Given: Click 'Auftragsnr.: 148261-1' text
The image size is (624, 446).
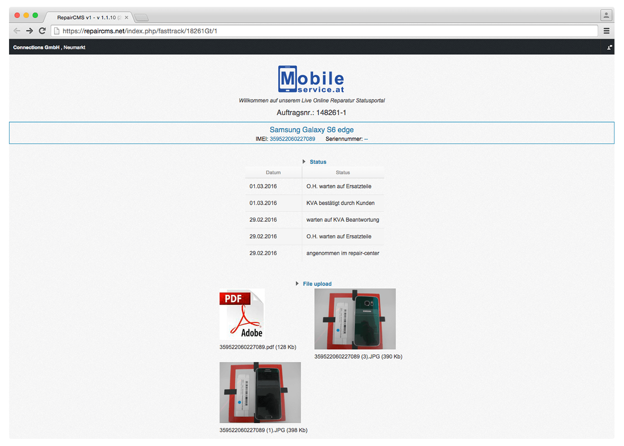Looking at the screenshot, I should click(x=311, y=113).
